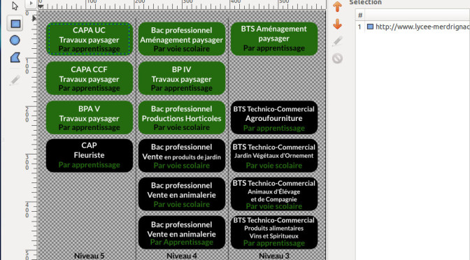Click the delete area prohibition icon
Viewport: 470px width, 260px height.
click(338, 58)
